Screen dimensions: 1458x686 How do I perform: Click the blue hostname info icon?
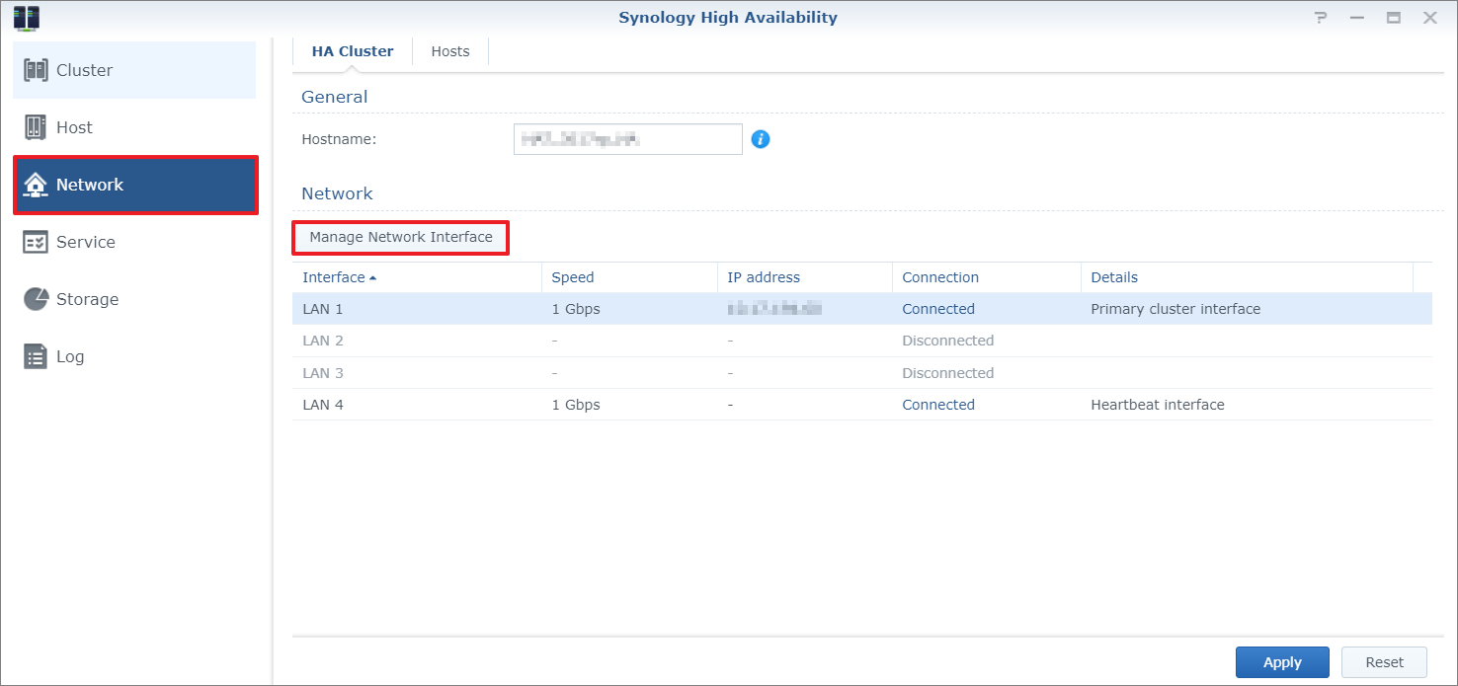(x=760, y=139)
